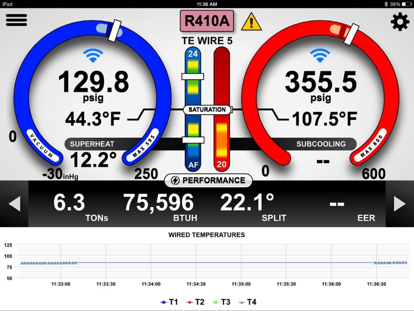Viewport: 414px width, 311px height.
Task: Tap the Bluetooth icon in status bar
Action: click(x=385, y=4)
